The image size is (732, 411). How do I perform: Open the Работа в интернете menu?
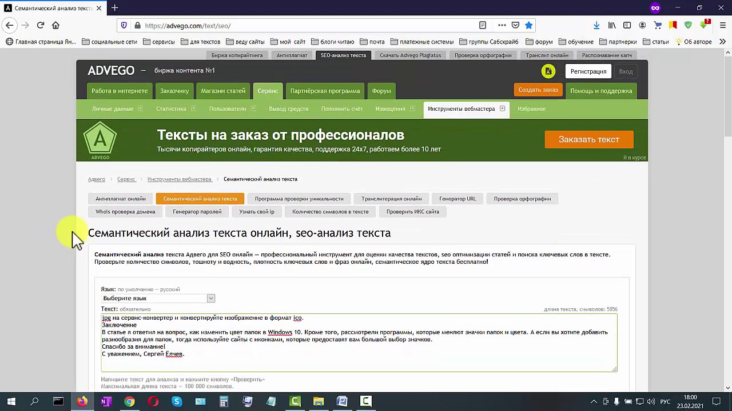tap(120, 91)
